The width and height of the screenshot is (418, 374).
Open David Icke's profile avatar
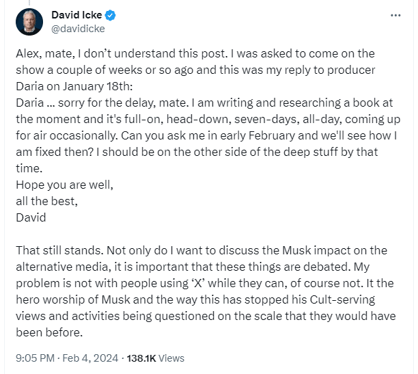click(x=29, y=22)
